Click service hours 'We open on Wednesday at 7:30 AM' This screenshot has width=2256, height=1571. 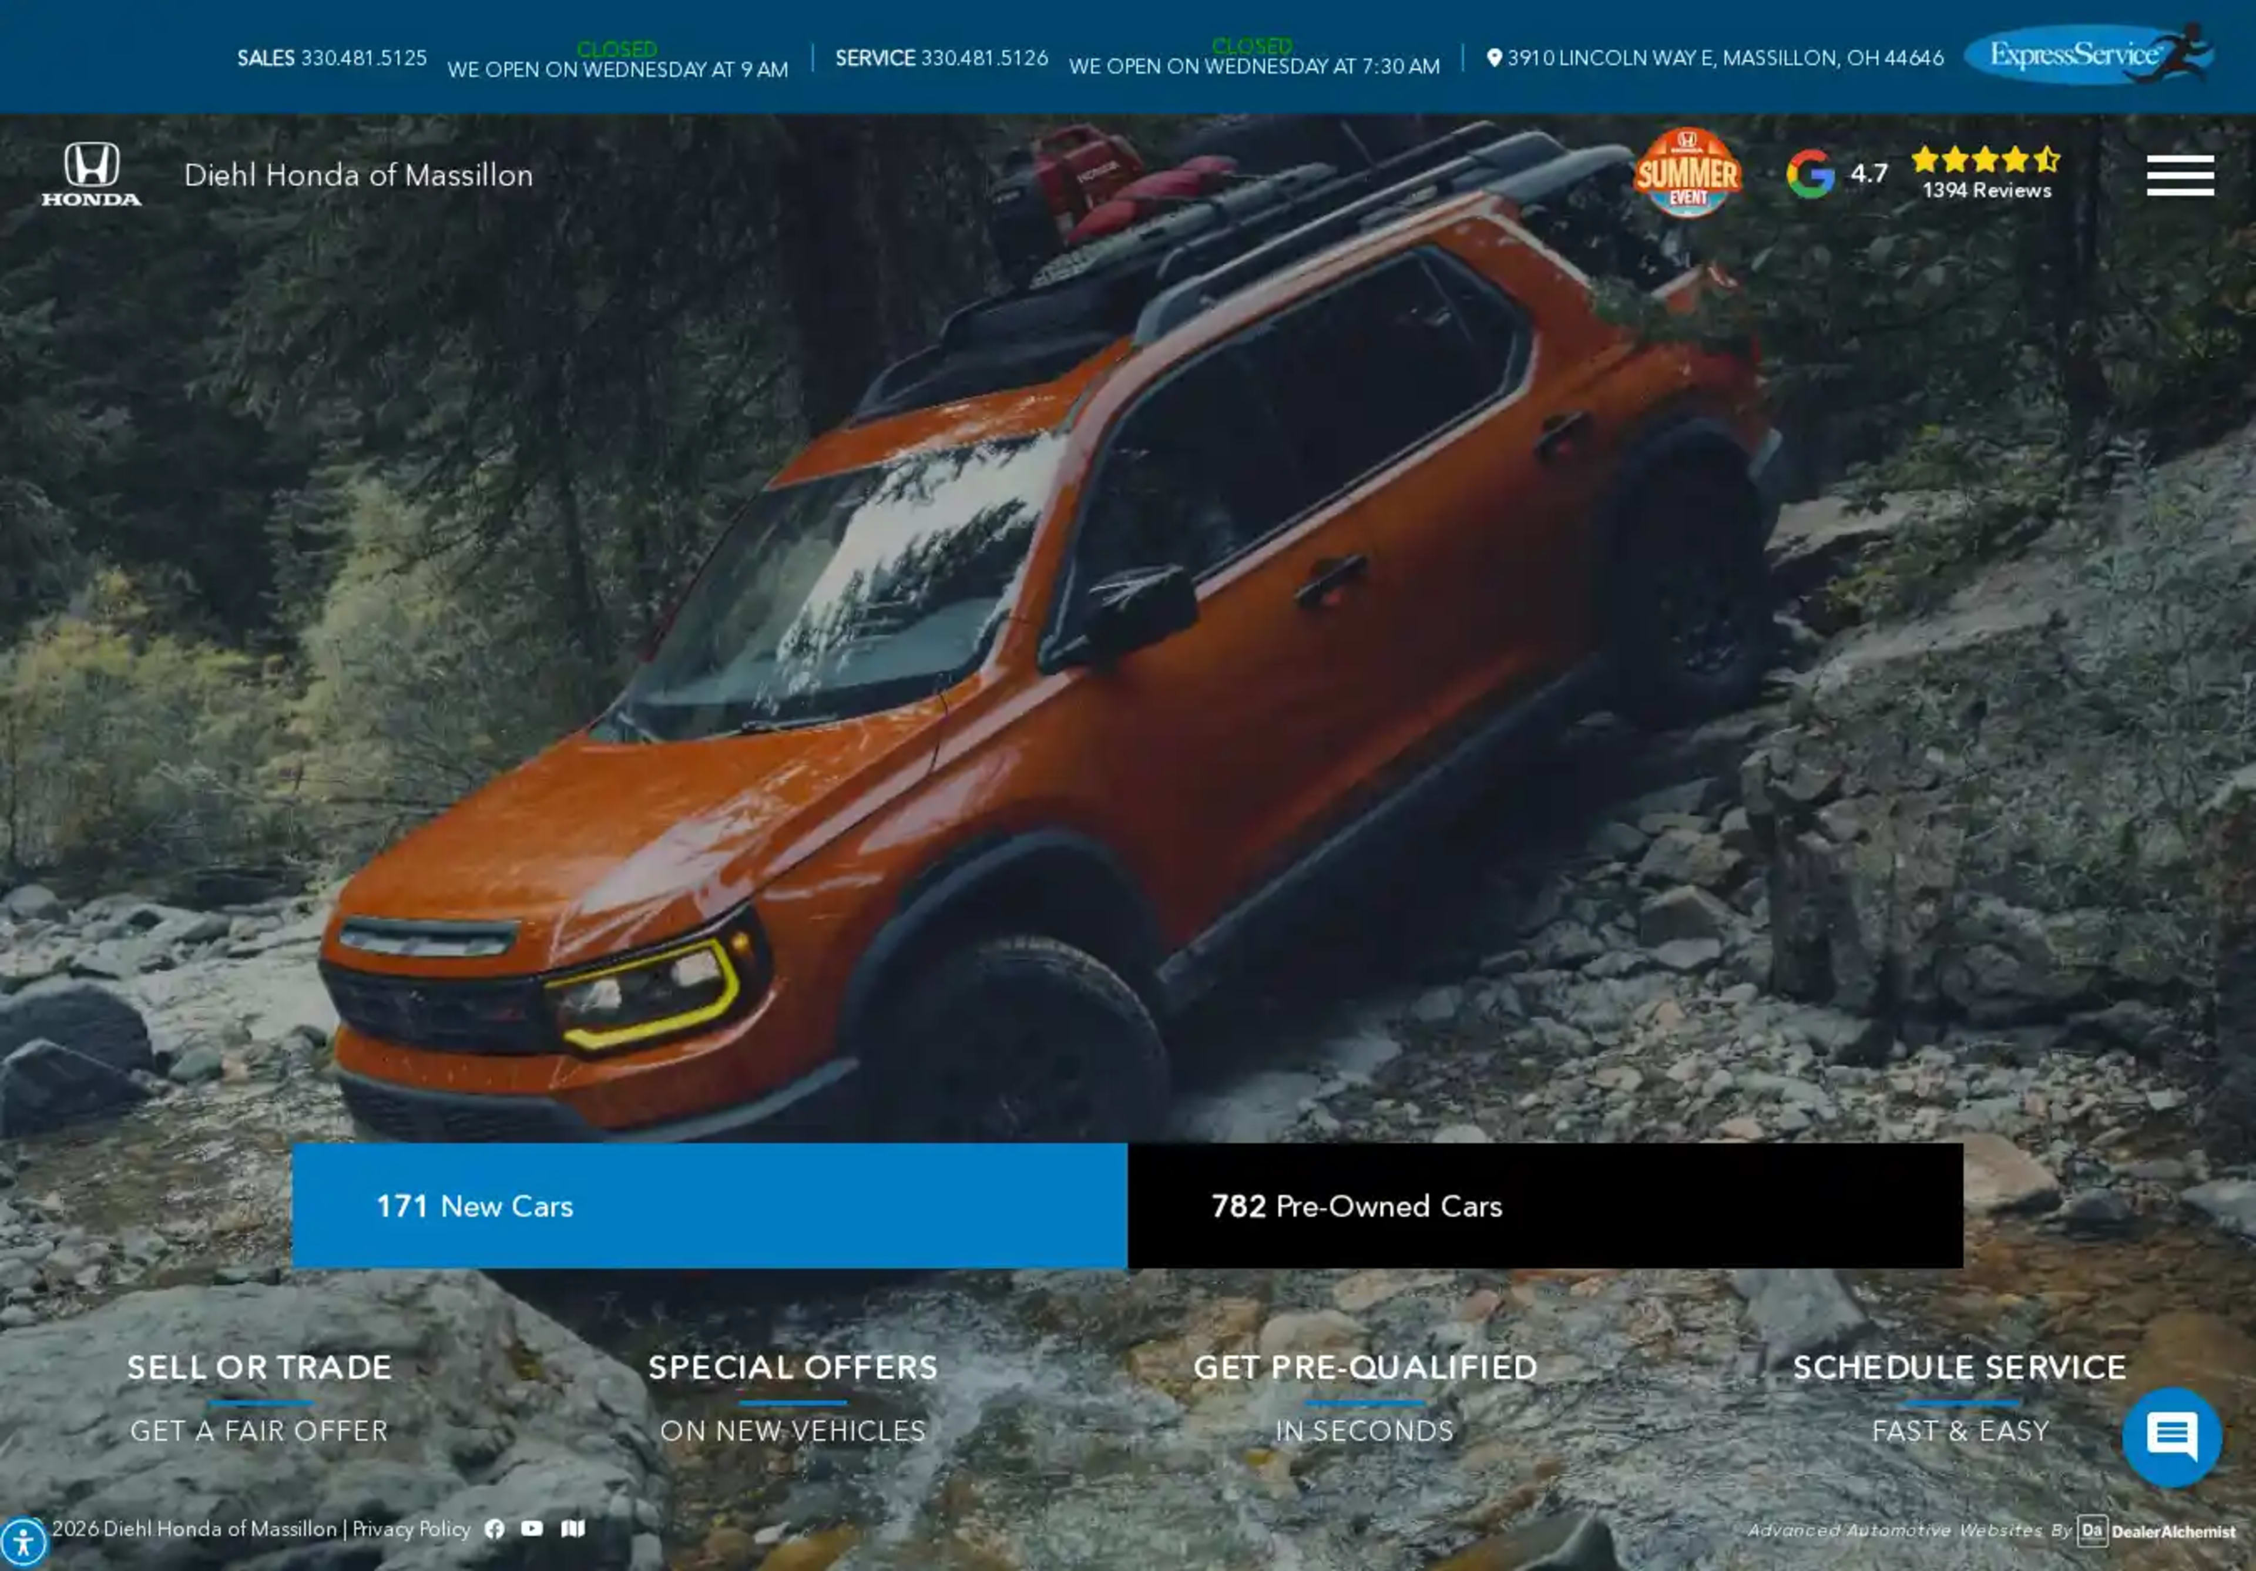1254,66
